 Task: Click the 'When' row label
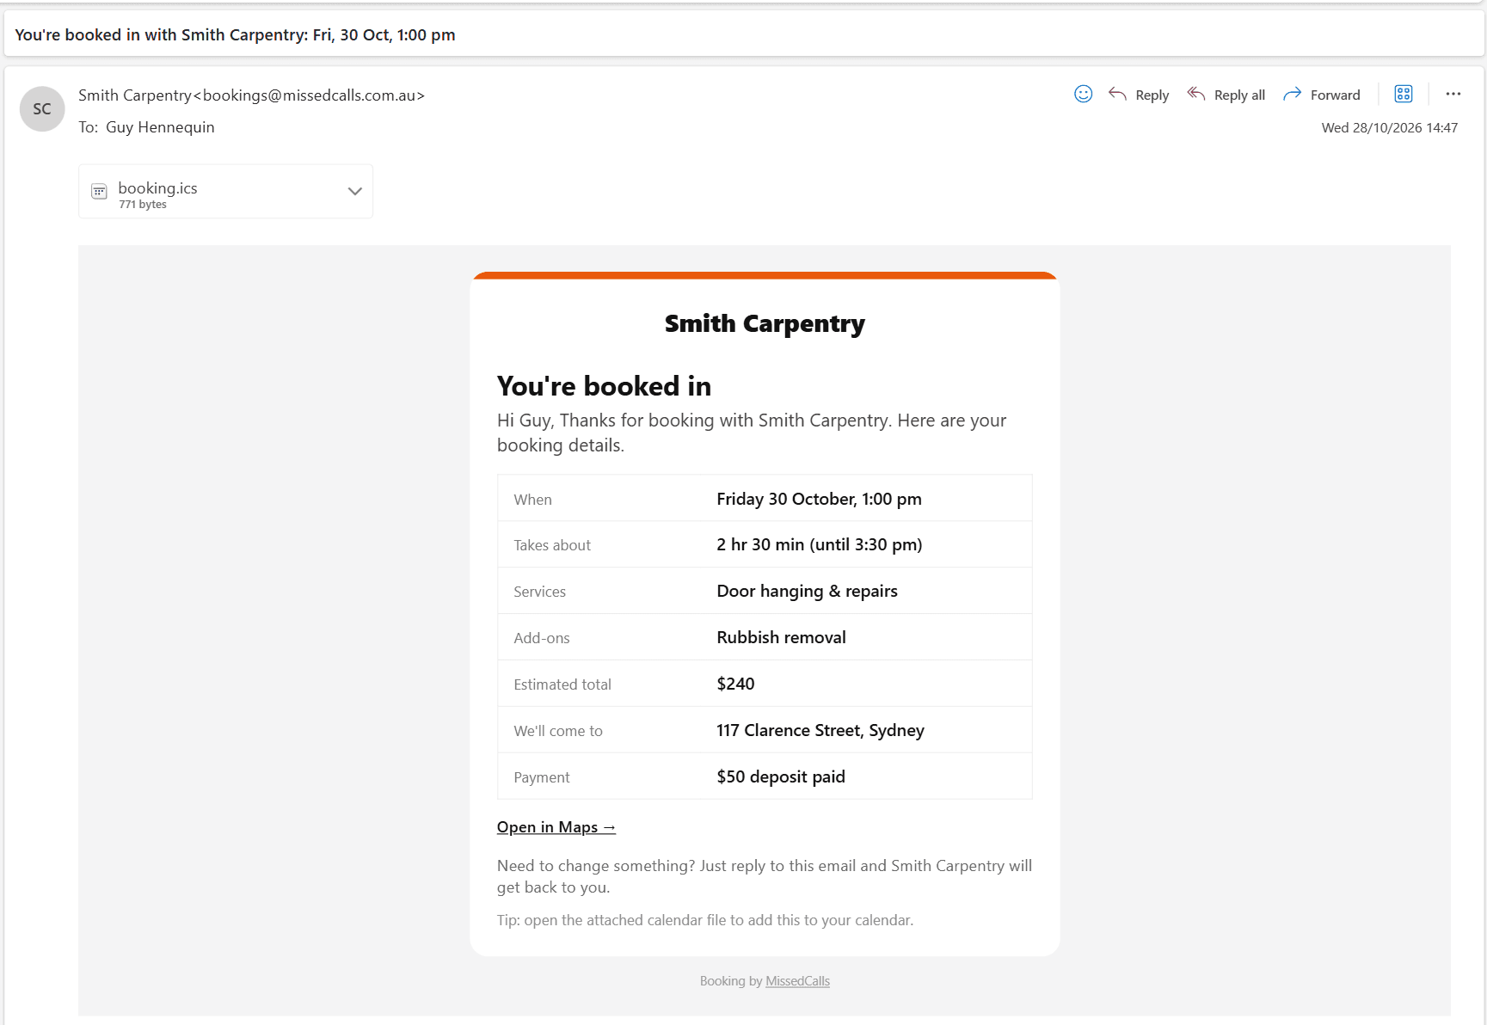pos(532,500)
